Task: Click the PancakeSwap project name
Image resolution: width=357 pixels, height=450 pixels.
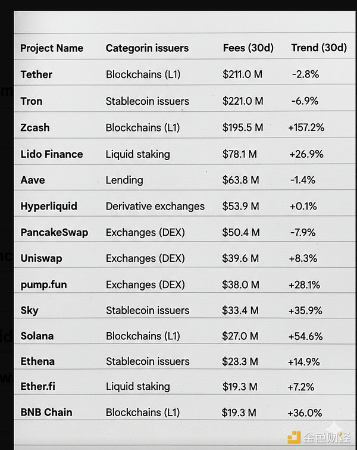Action: (x=54, y=232)
